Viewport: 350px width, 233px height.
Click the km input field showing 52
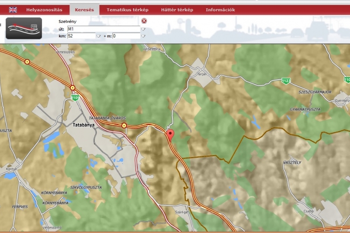pyautogui.click(x=81, y=36)
